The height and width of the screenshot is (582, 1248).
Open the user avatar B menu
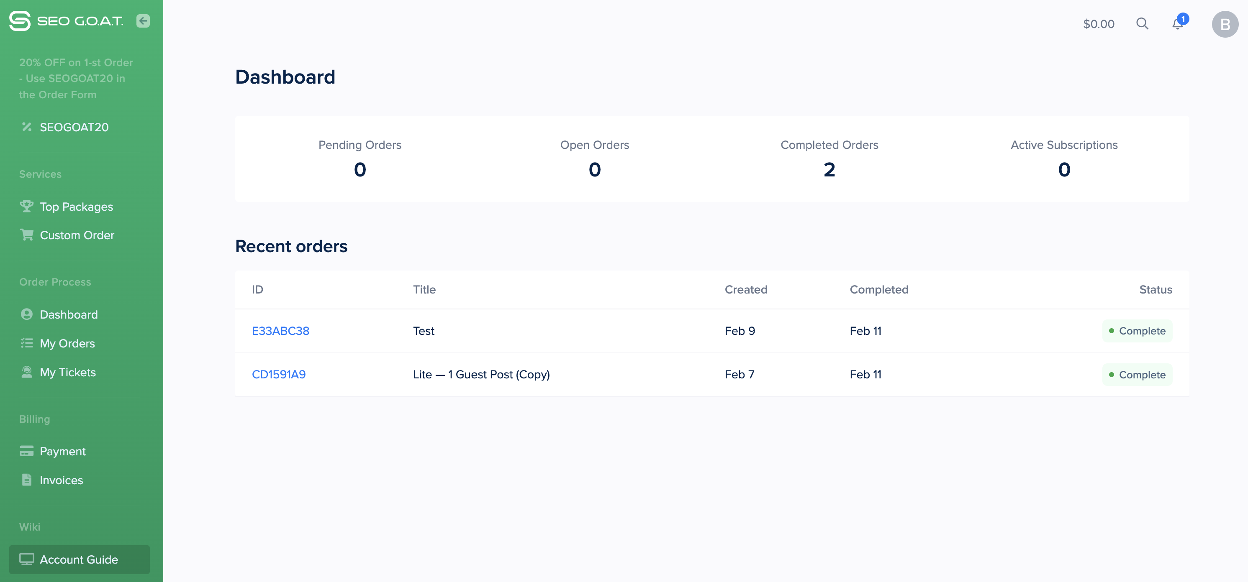coord(1225,24)
